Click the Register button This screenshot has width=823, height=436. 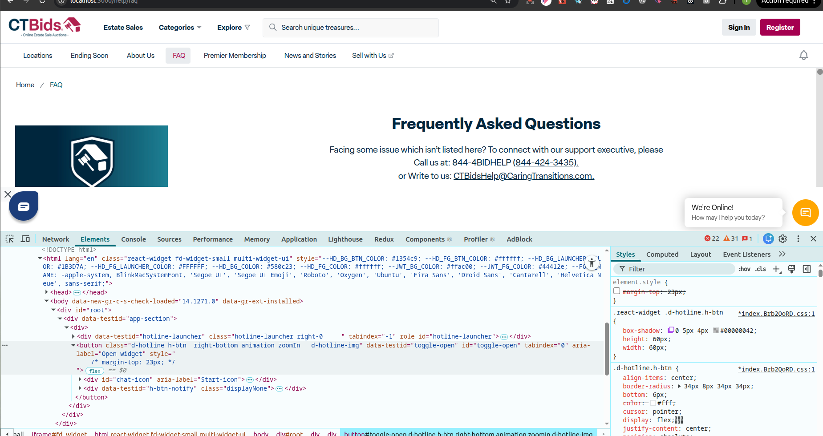780,28
